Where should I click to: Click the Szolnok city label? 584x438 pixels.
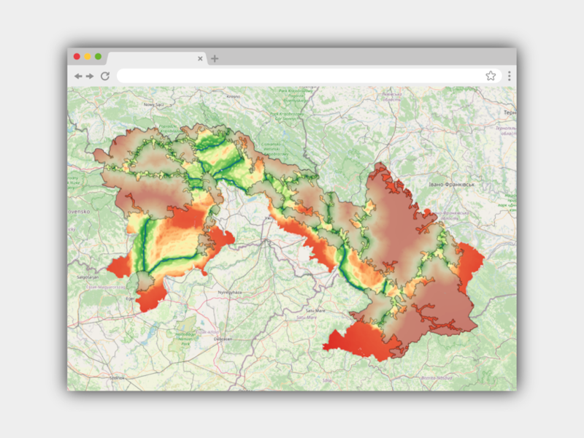pos(117,377)
